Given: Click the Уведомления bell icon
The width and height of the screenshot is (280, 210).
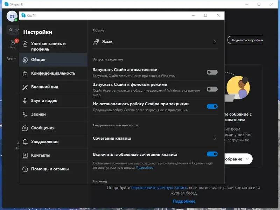Looking at the screenshot, I should pos(26,142).
